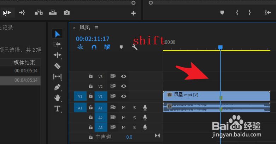Click the Go to Out button
This screenshot has height=144, width=276.
(22, 13)
